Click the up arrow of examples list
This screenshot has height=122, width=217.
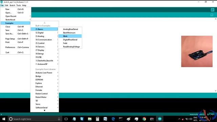click(44, 23)
